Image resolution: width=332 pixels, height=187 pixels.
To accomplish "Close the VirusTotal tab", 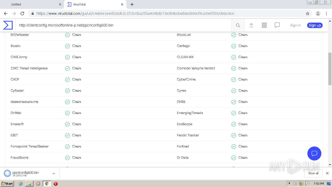I will tap(122, 4).
